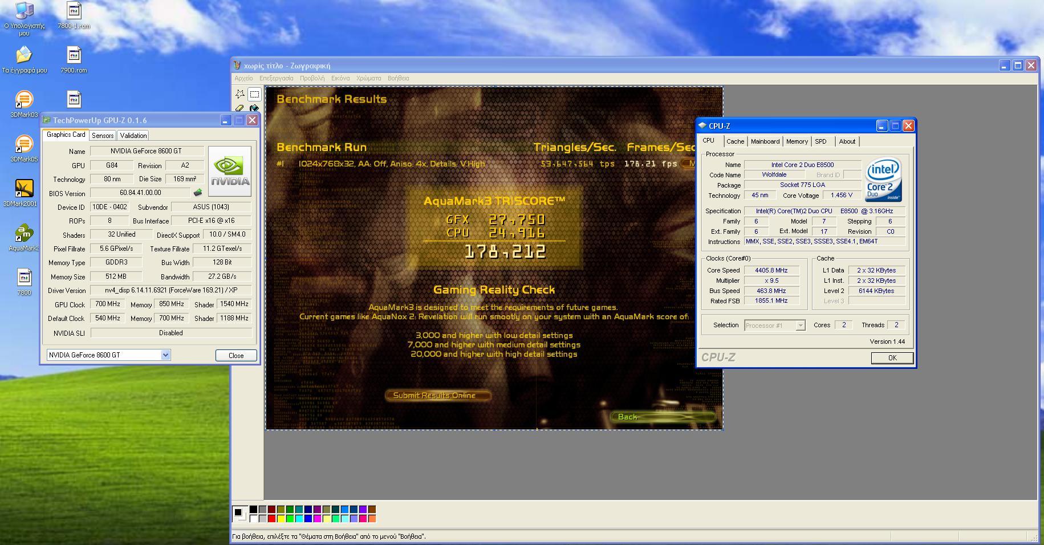
Task: Select the rectangular Select tool in Paint
Action: pyautogui.click(x=254, y=94)
